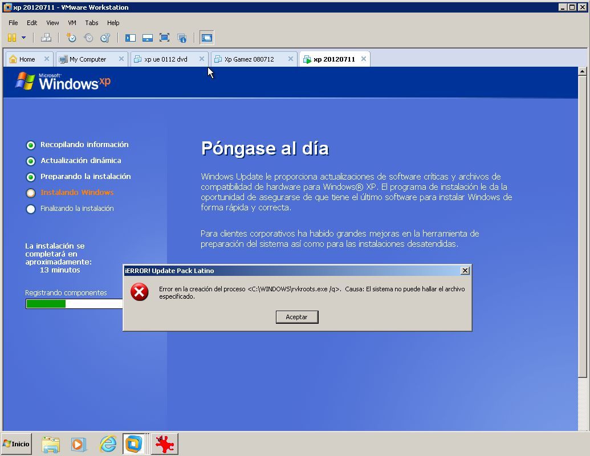Pause the virtual machine from the toolbar
This screenshot has width=590, height=456.
click(11, 38)
